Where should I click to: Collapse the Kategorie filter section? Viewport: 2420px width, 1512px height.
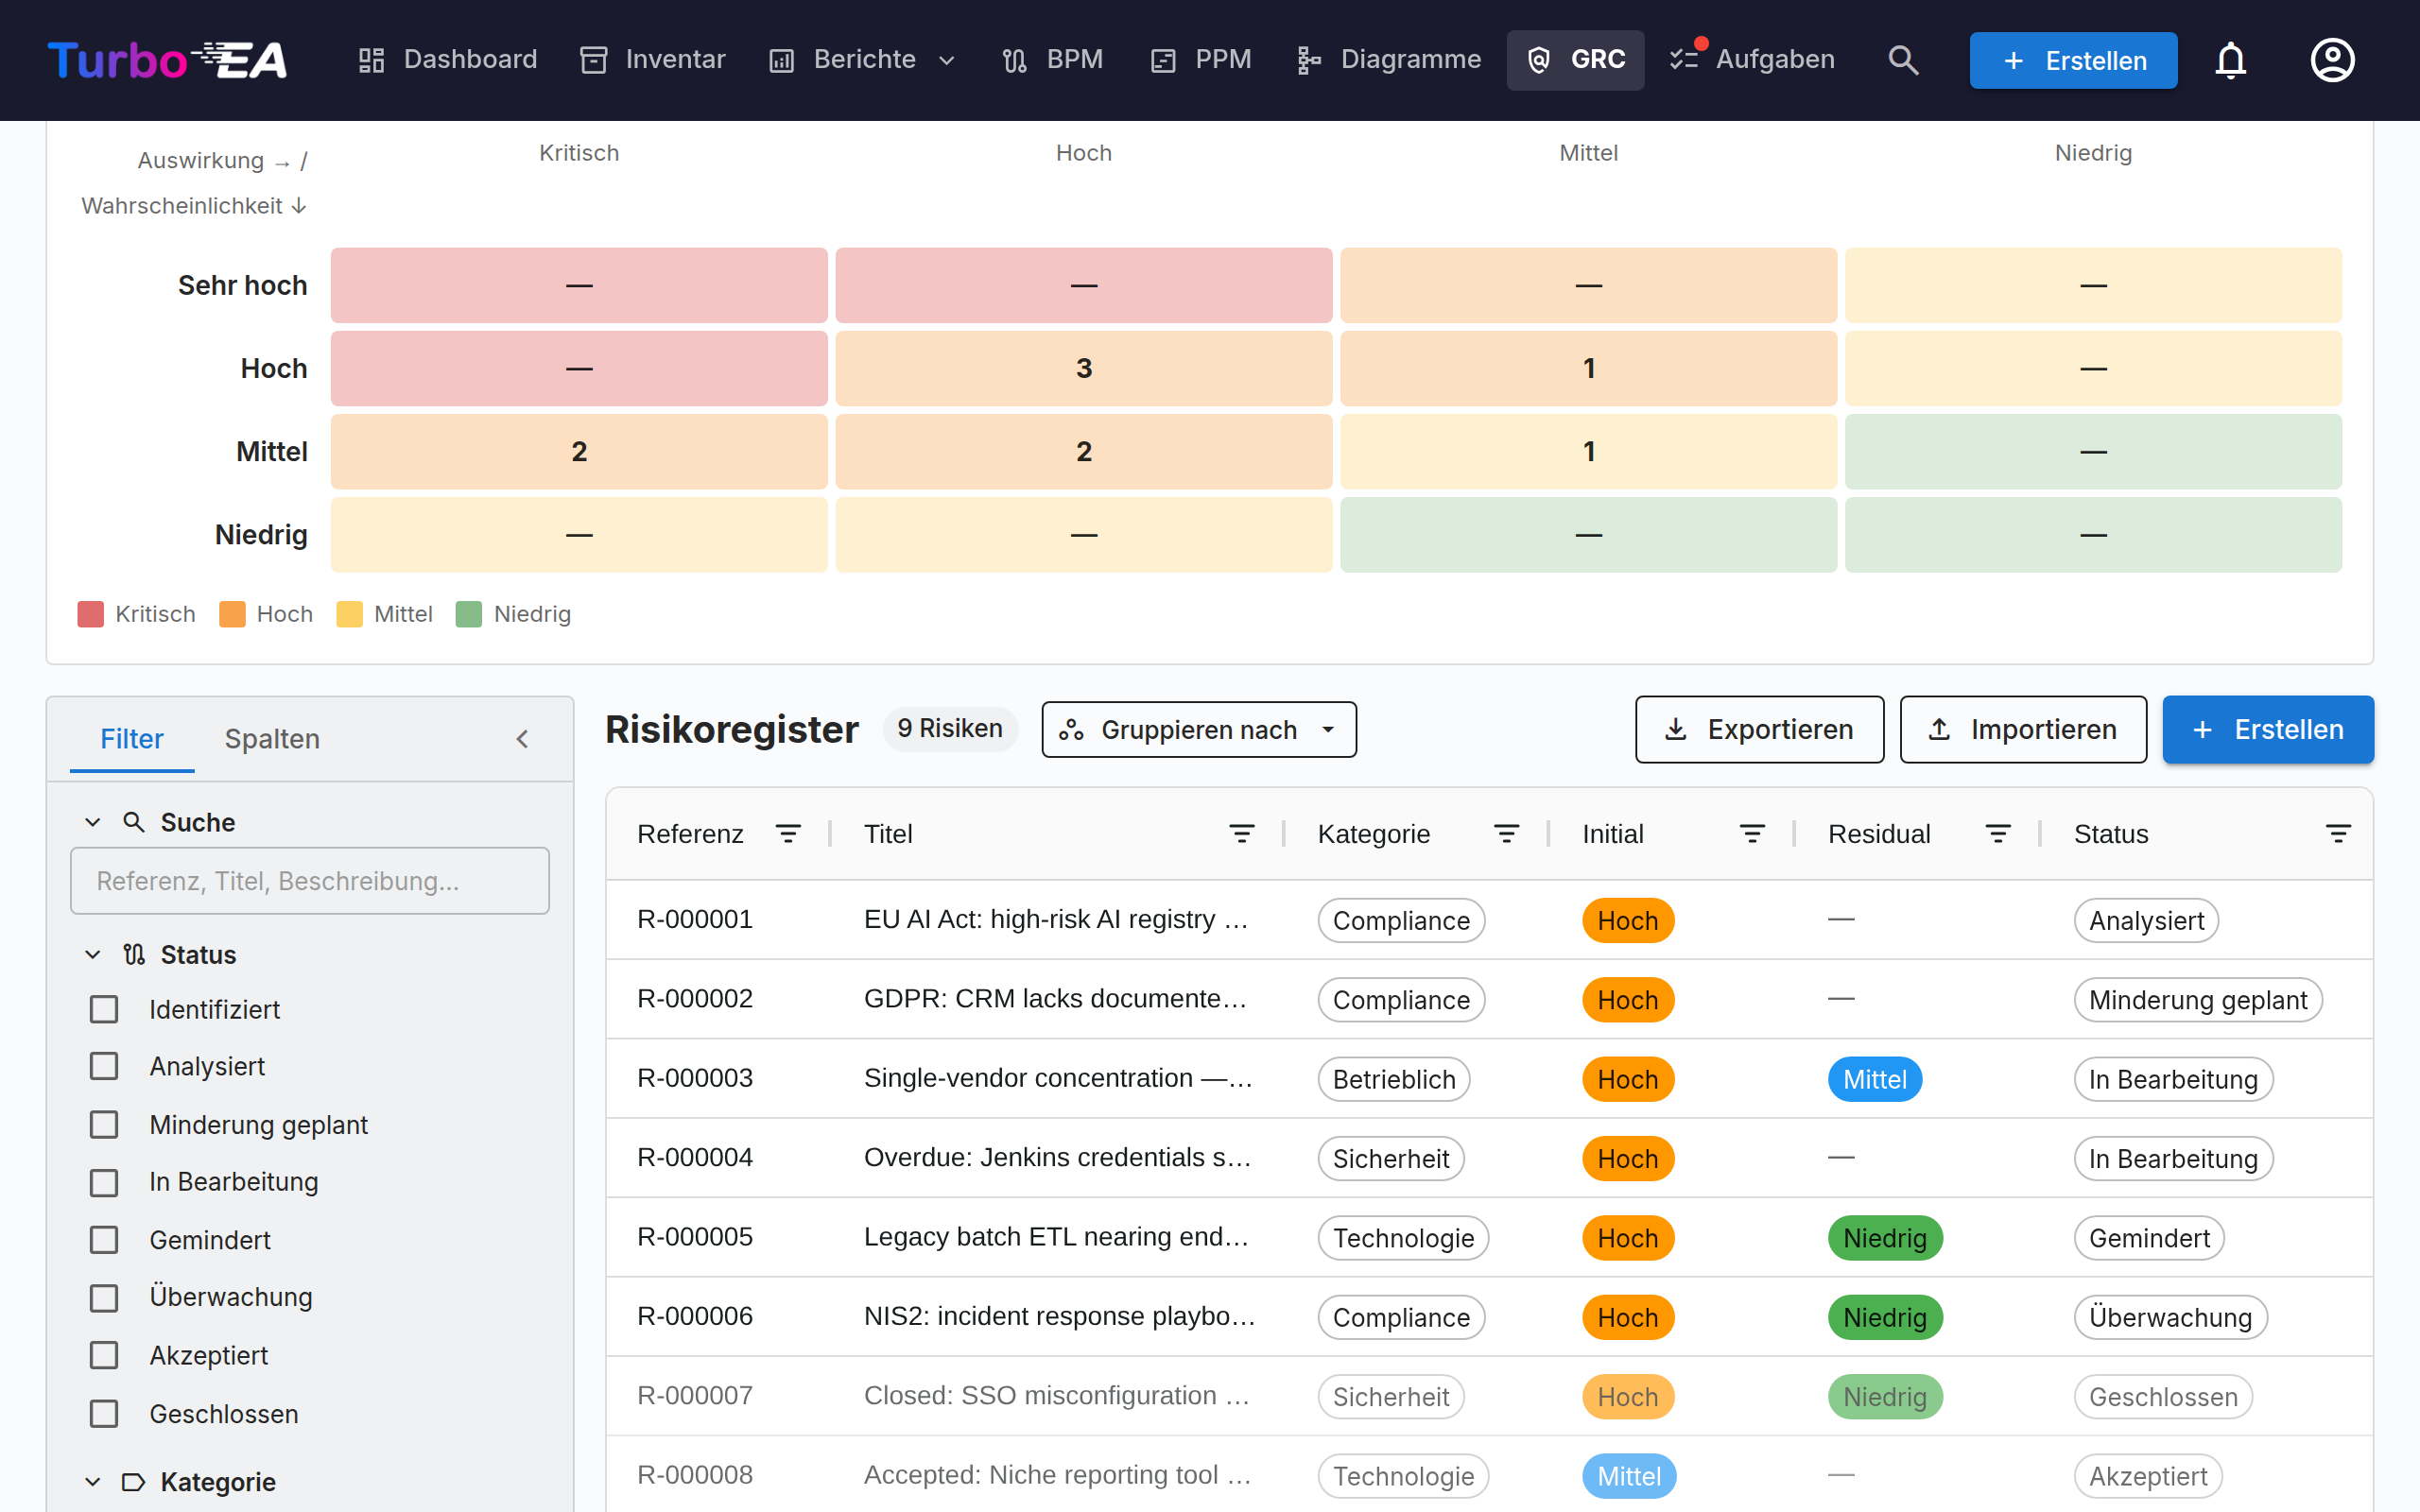[93, 1481]
